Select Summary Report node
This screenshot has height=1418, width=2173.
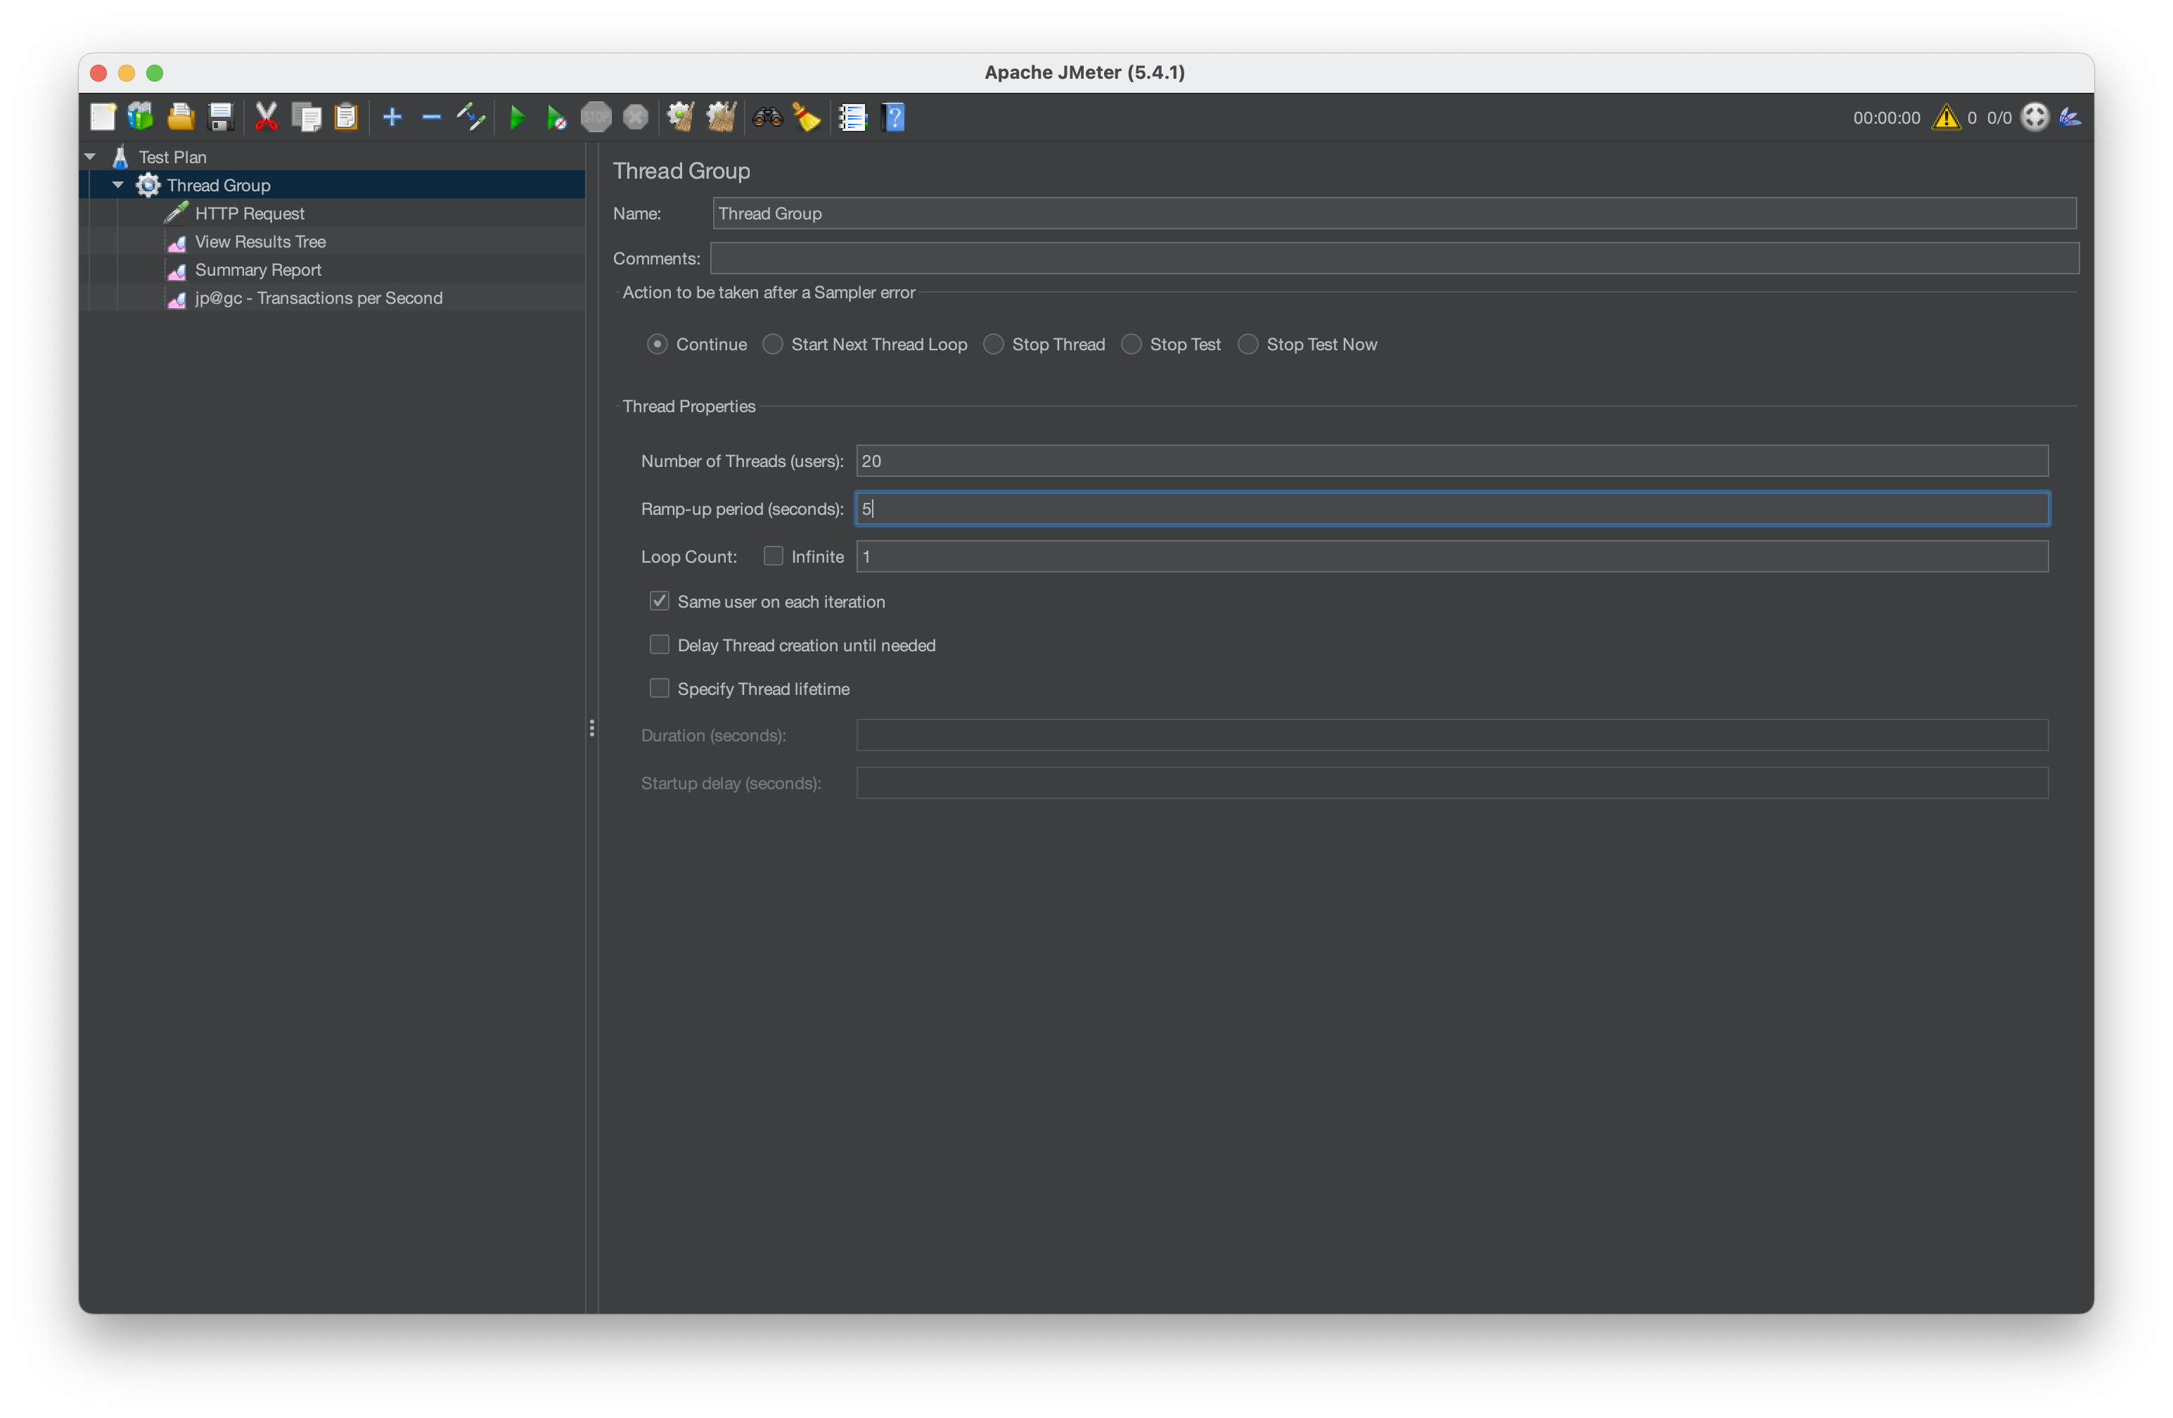pyautogui.click(x=257, y=270)
